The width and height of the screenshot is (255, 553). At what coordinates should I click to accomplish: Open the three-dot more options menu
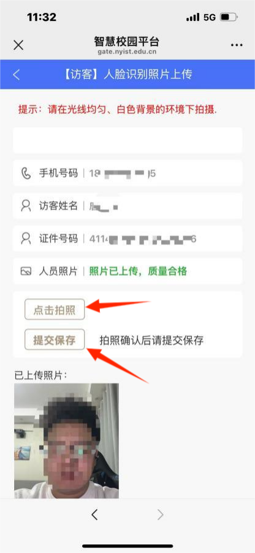tap(237, 45)
